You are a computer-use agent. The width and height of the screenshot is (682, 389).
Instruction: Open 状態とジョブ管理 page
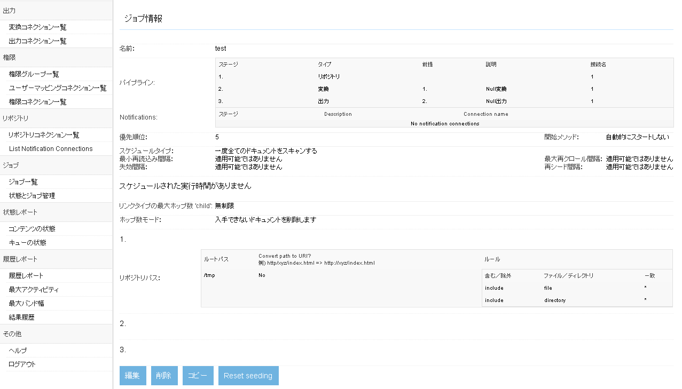(x=32, y=196)
